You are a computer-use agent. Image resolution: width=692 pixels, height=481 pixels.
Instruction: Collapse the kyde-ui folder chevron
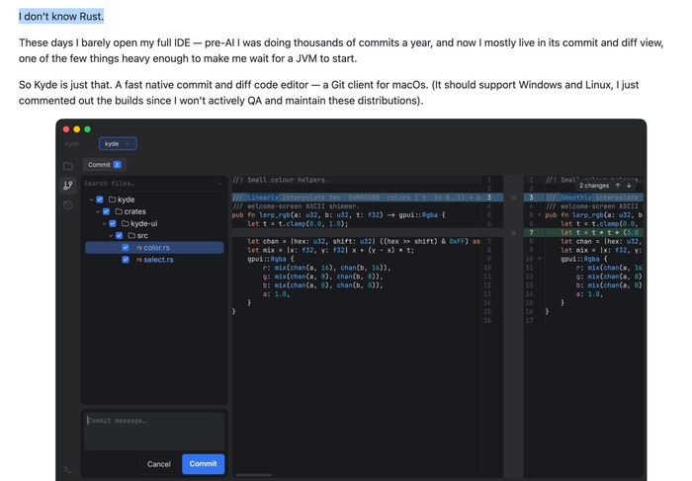(x=105, y=223)
